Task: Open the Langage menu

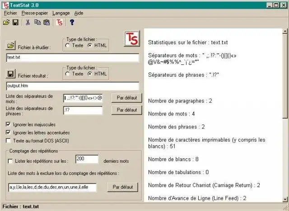Action: (x=61, y=13)
